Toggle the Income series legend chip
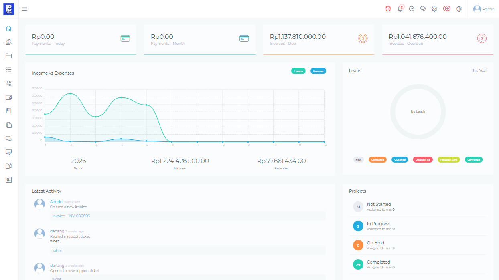Viewport: 499px width, 280px height. (298, 71)
